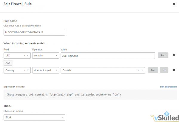179x122 pixels.
Task: Clear the Country field selection
Action: click(x=24, y=70)
